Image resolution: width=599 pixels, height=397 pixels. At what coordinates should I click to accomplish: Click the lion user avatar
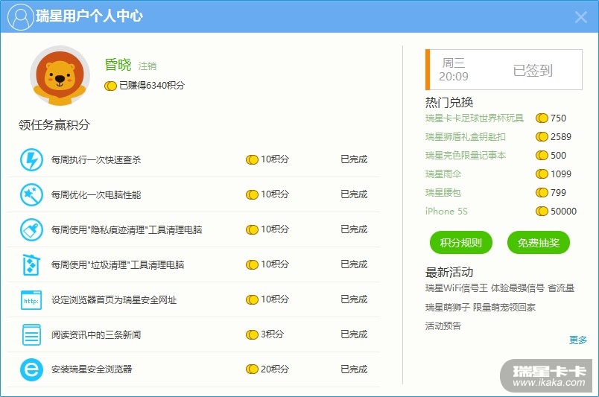click(60, 76)
